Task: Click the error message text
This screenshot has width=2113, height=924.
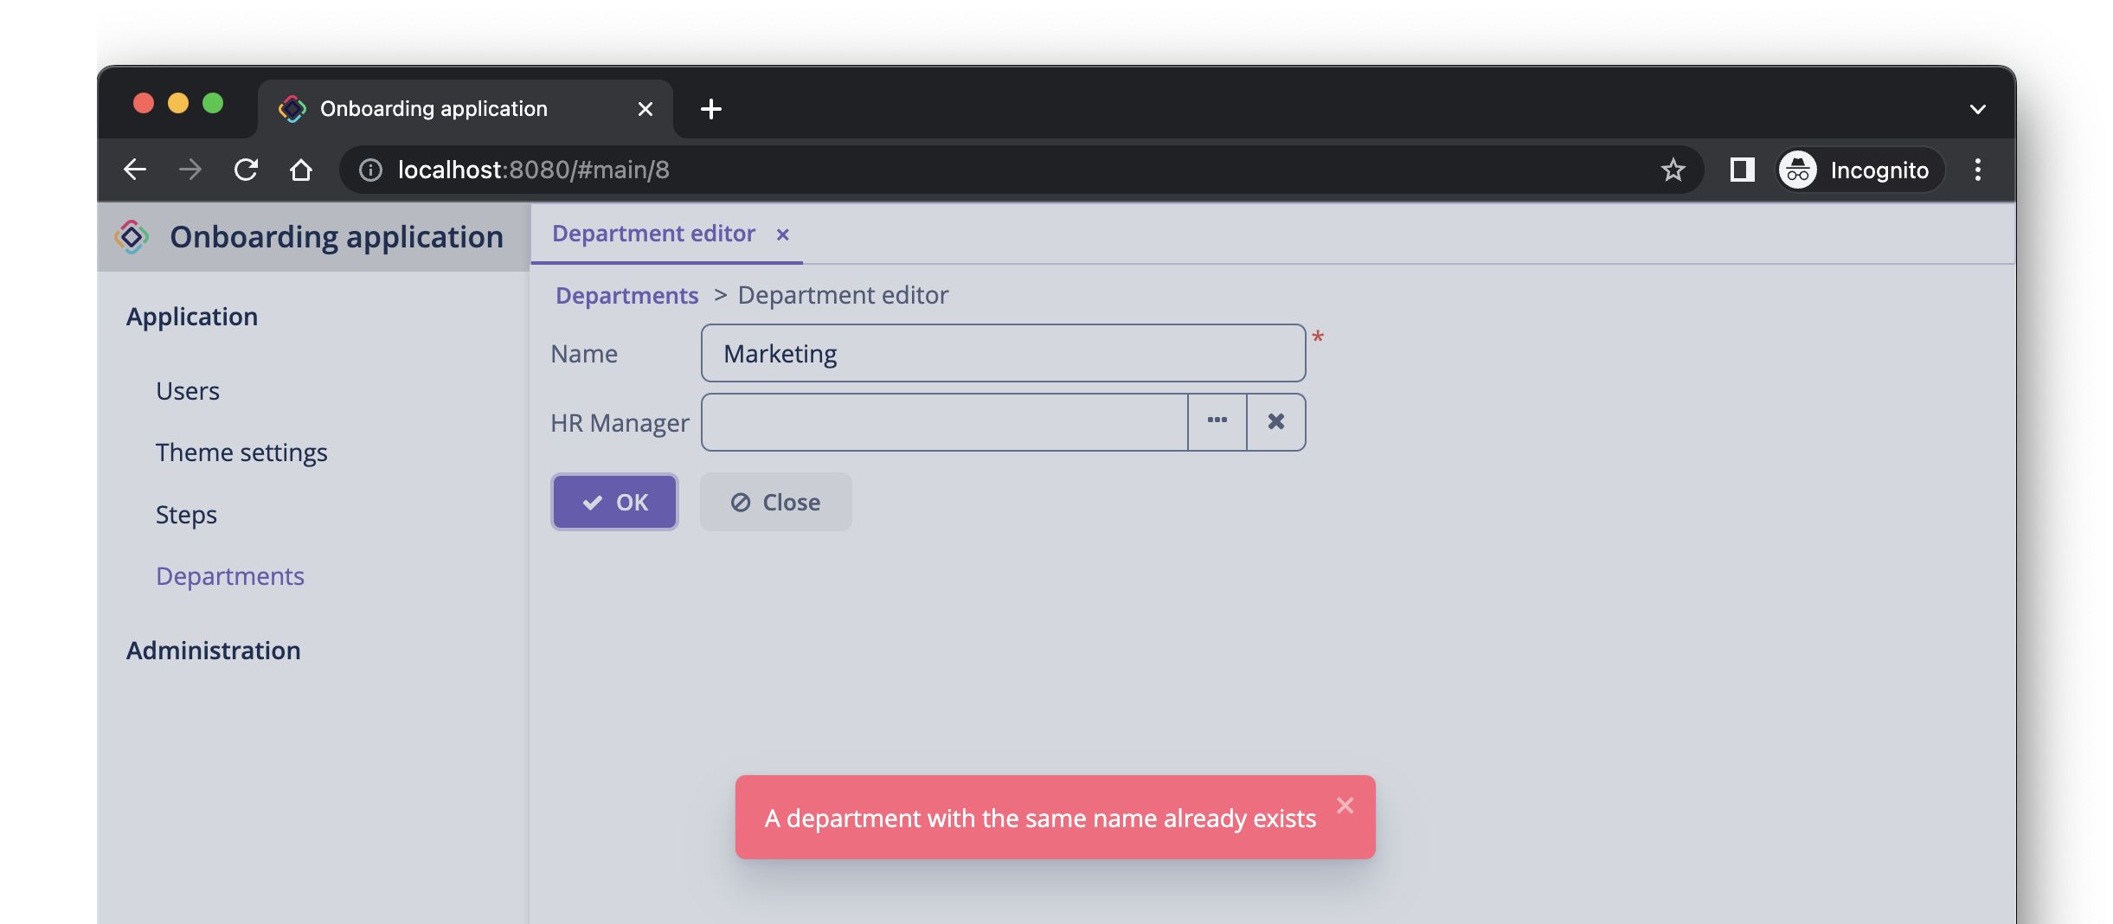Action: pyautogui.click(x=1040, y=818)
